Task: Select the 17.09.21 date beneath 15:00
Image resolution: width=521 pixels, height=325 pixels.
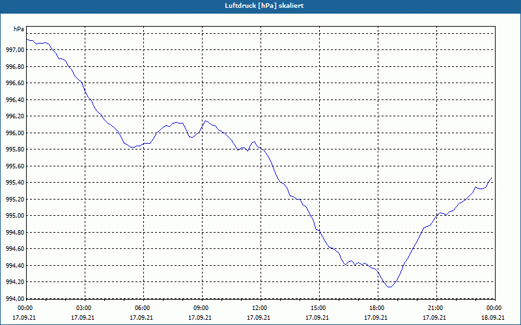Action: 318,317
